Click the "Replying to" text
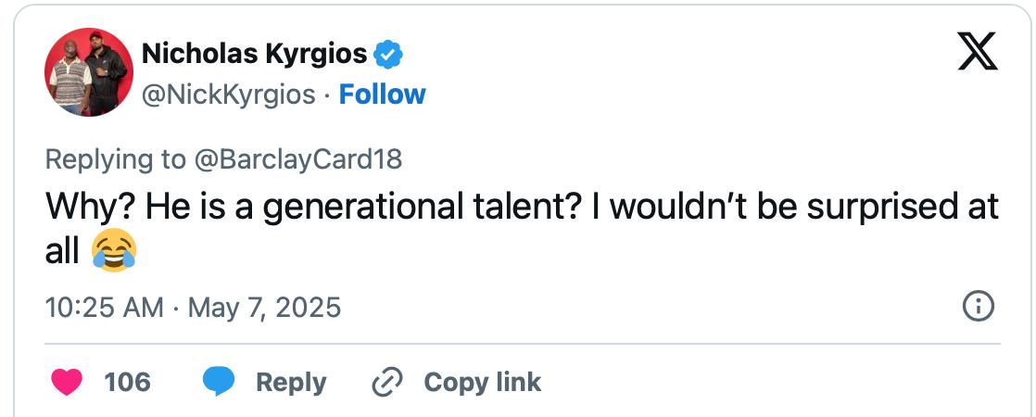 pyautogui.click(x=115, y=159)
